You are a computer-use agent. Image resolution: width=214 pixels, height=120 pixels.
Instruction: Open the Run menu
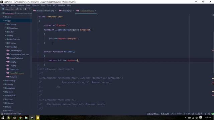pos(43,5)
